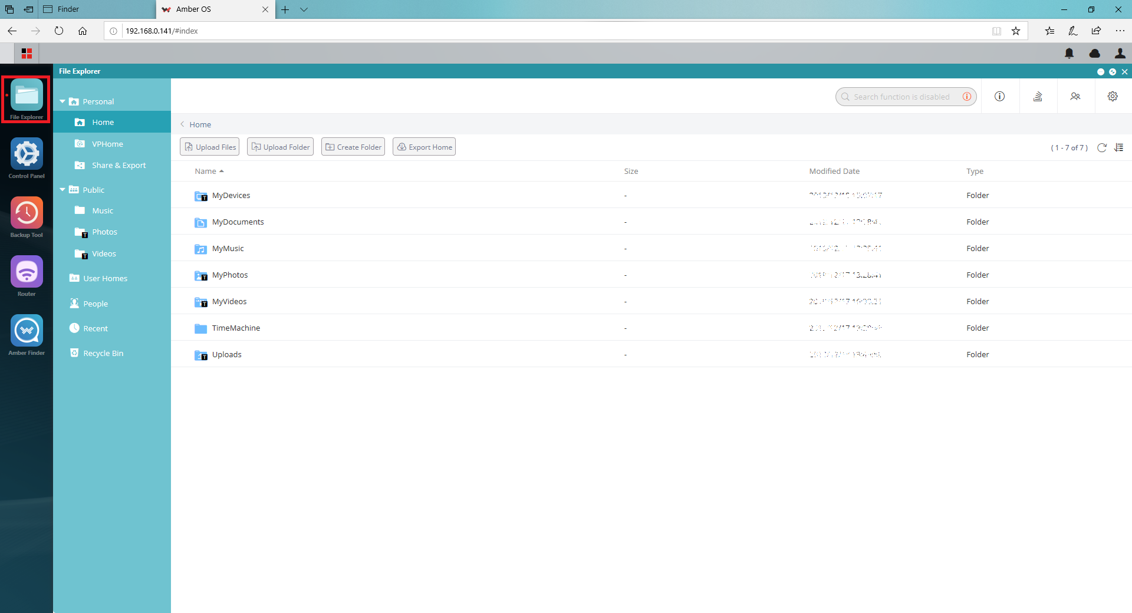Launch the Amber Finder app

click(x=27, y=331)
